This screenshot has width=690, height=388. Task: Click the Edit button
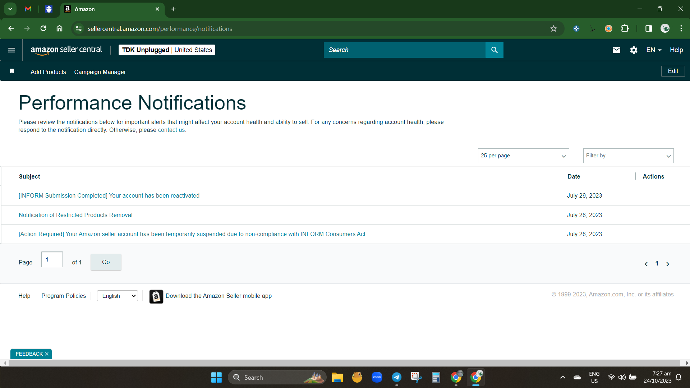[x=673, y=71]
